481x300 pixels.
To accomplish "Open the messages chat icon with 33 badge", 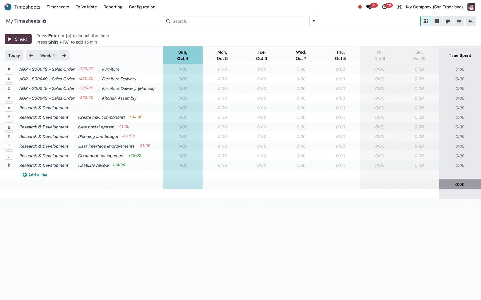I will tap(369, 7).
